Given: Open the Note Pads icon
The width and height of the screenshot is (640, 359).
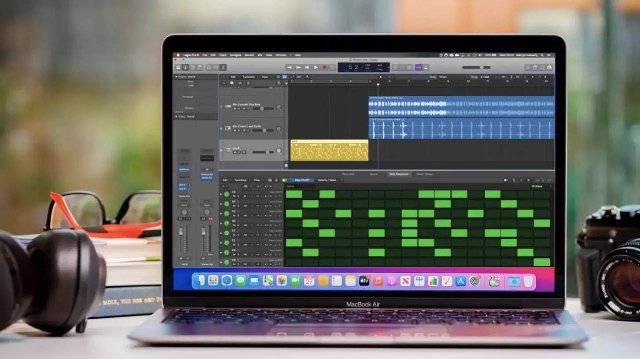Looking at the screenshot, I should pos(535,67).
